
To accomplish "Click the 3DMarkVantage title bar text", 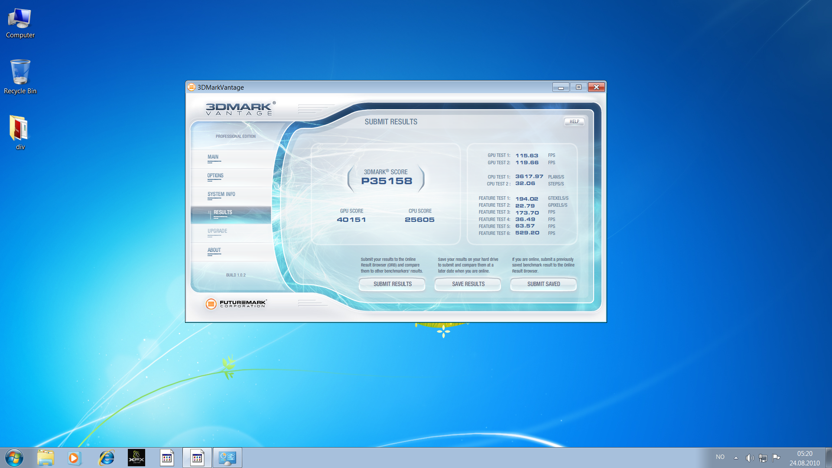I will (221, 88).
